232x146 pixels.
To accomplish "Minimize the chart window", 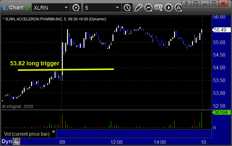I will [x=205, y=3].
